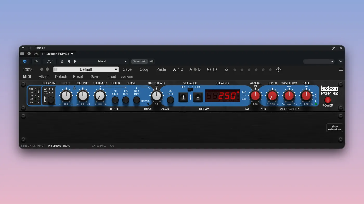
Task: Go to next preset with right triangle
Action: [x=75, y=61]
